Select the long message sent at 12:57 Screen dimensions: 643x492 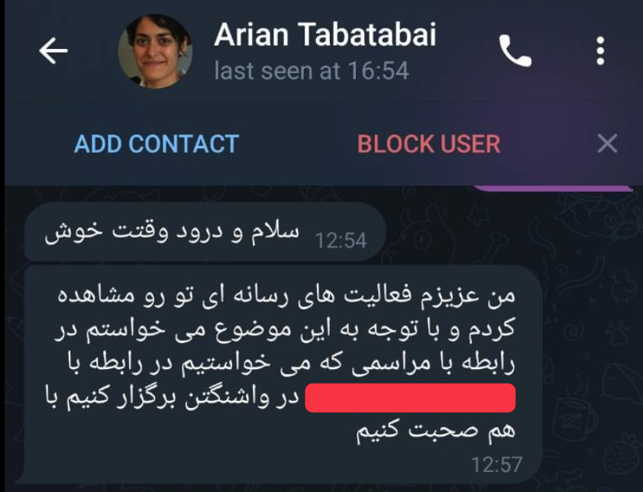(x=283, y=374)
